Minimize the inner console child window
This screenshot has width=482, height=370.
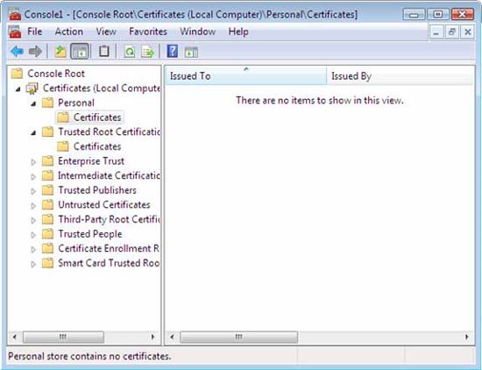(x=436, y=32)
